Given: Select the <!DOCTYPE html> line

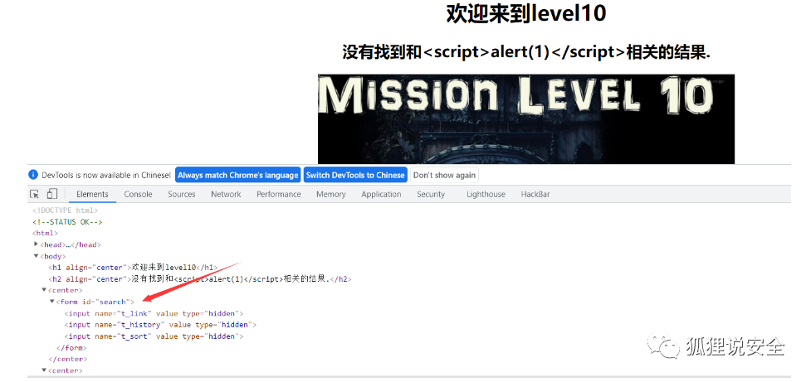Looking at the screenshot, I should tap(66, 210).
